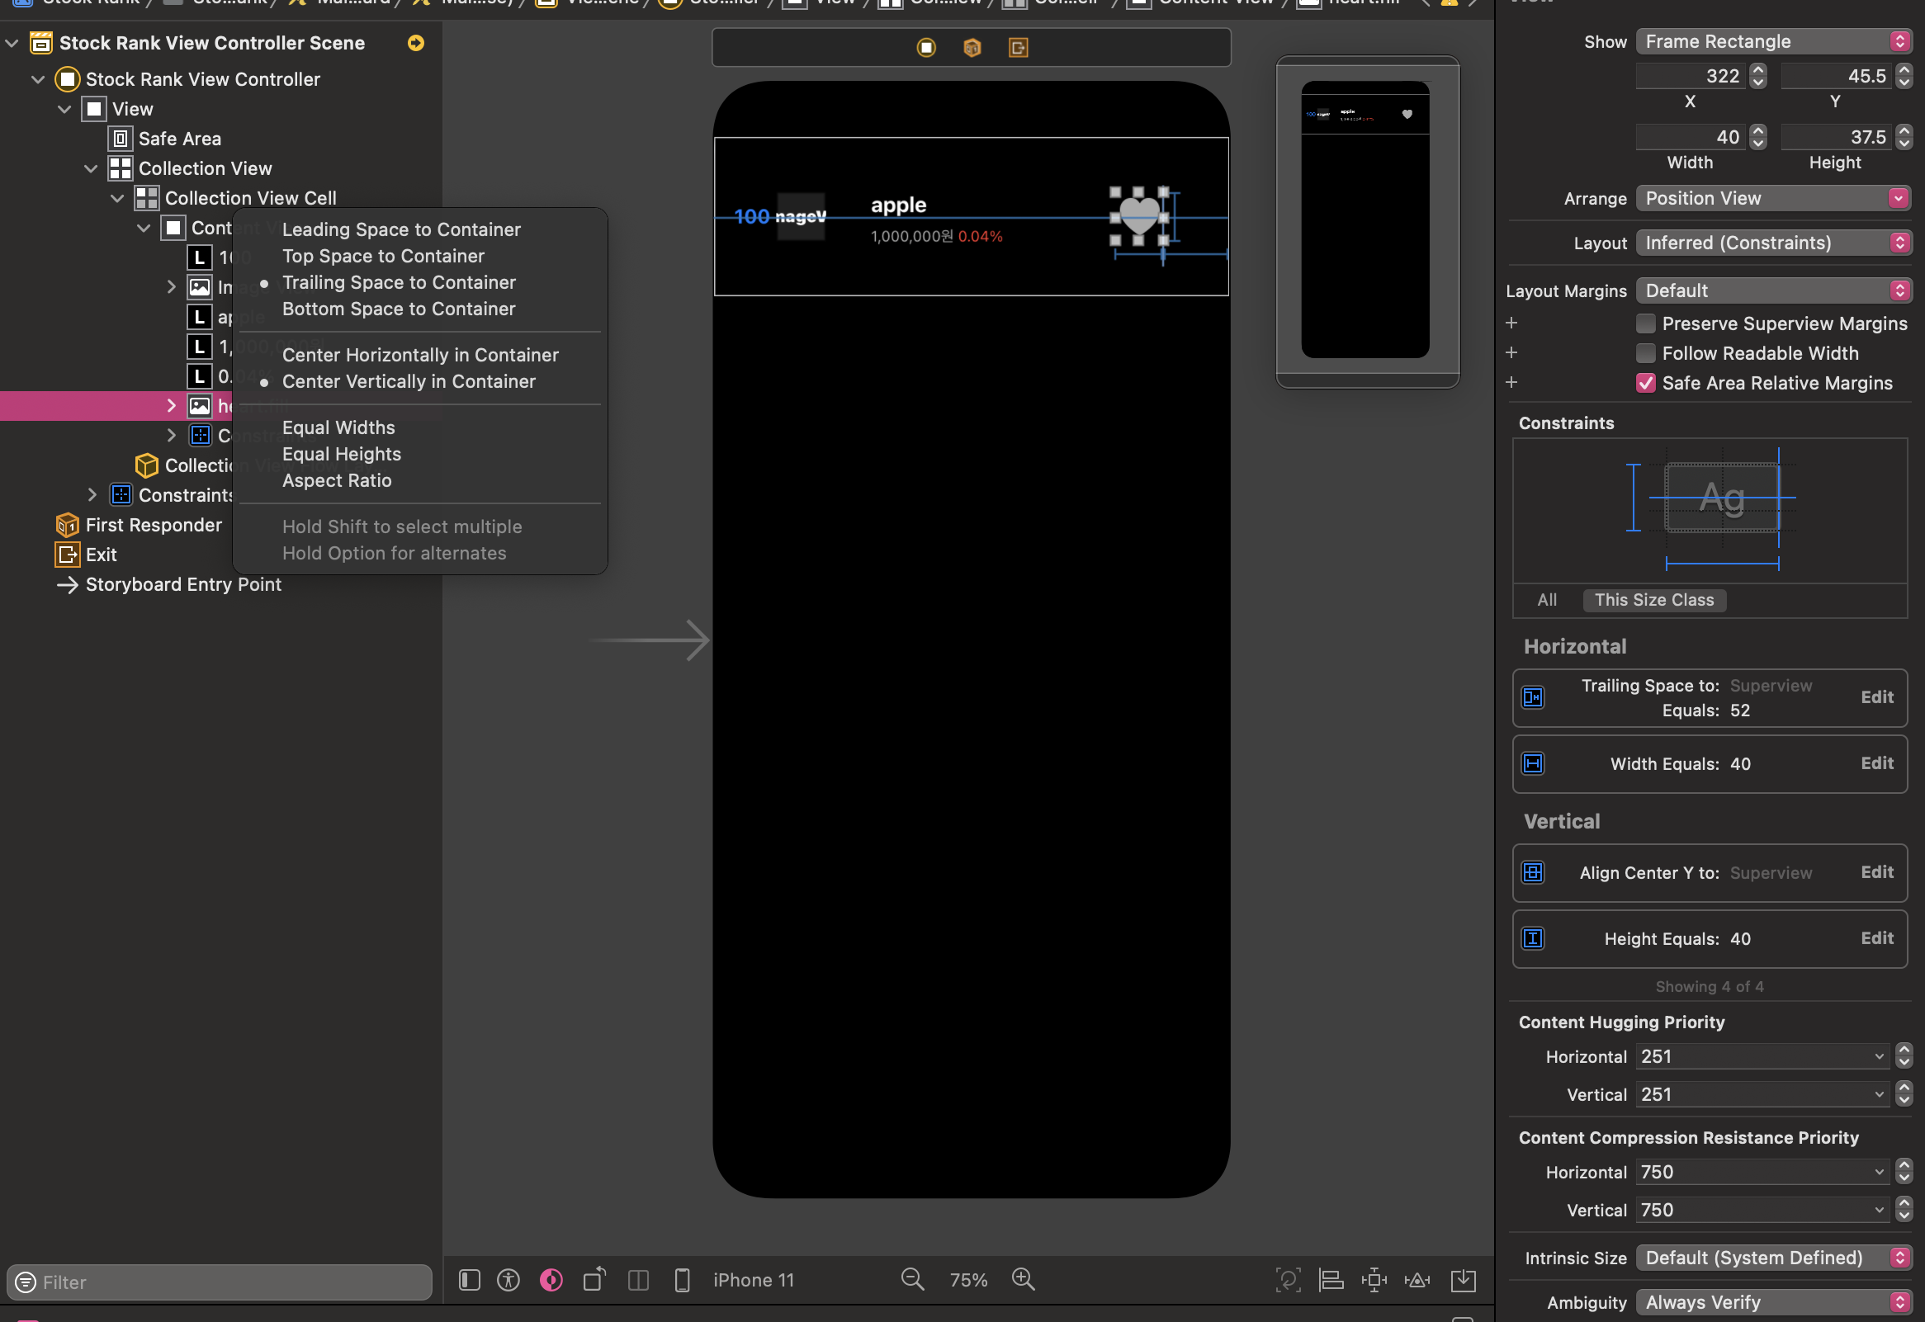1925x1322 pixels.
Task: Click the Zoom In magnifier icon
Action: (1024, 1280)
